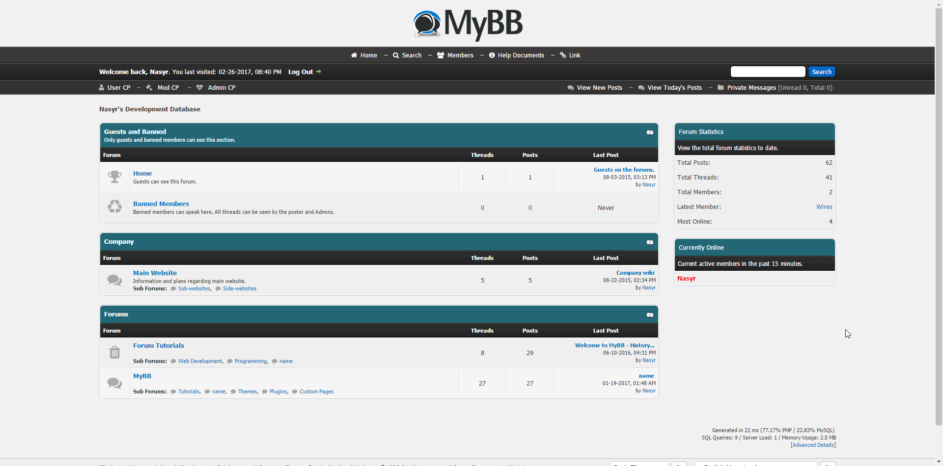943x466 pixels.
Task: Collapse the Forums category section
Action: pos(649,315)
